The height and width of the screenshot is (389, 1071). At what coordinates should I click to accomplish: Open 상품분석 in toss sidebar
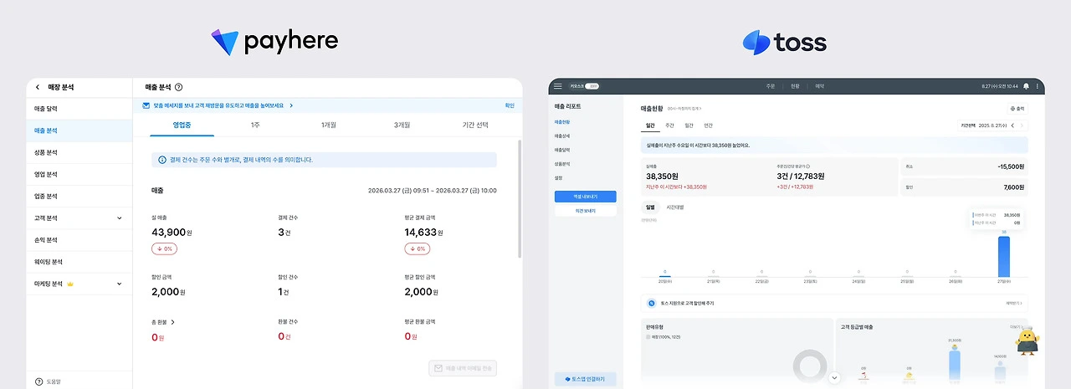click(562, 164)
